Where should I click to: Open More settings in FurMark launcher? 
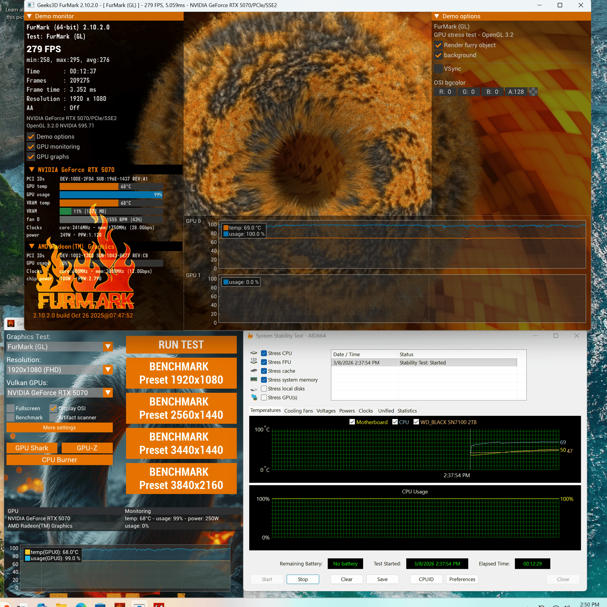59,428
